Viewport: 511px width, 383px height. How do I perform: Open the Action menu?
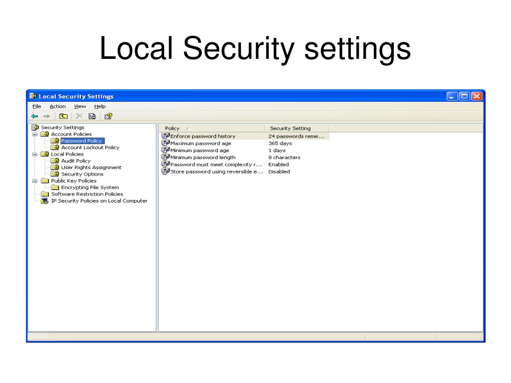pyautogui.click(x=57, y=106)
